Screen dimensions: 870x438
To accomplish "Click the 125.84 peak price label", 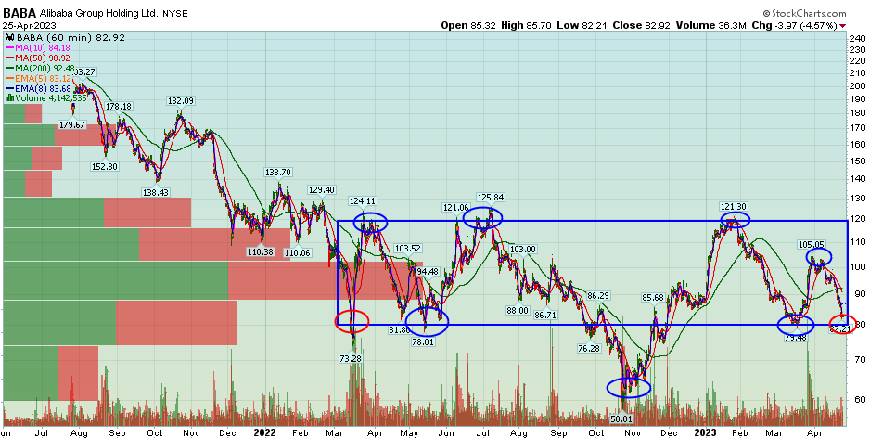I will [x=490, y=197].
